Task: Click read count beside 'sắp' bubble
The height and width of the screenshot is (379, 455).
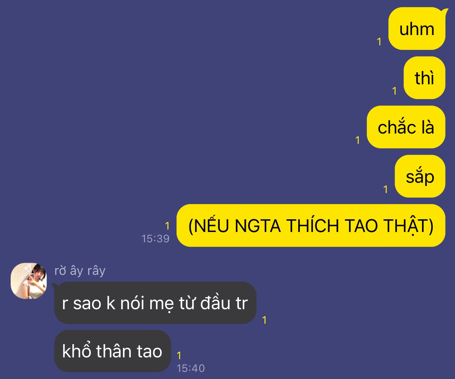Action: click(x=386, y=189)
